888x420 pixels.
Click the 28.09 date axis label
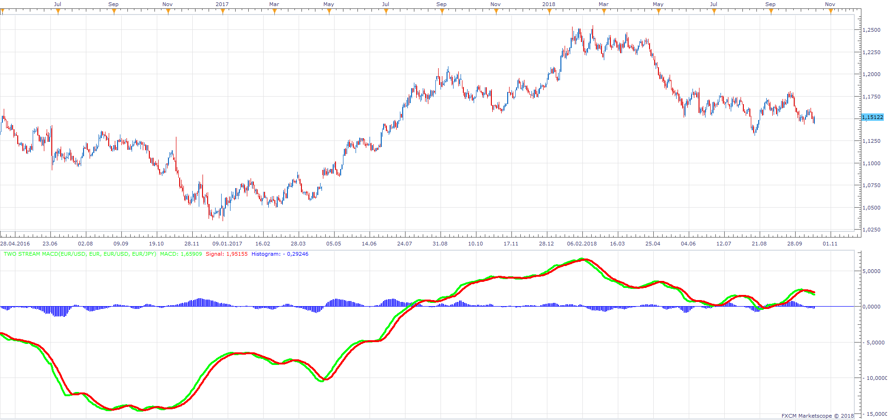point(795,244)
